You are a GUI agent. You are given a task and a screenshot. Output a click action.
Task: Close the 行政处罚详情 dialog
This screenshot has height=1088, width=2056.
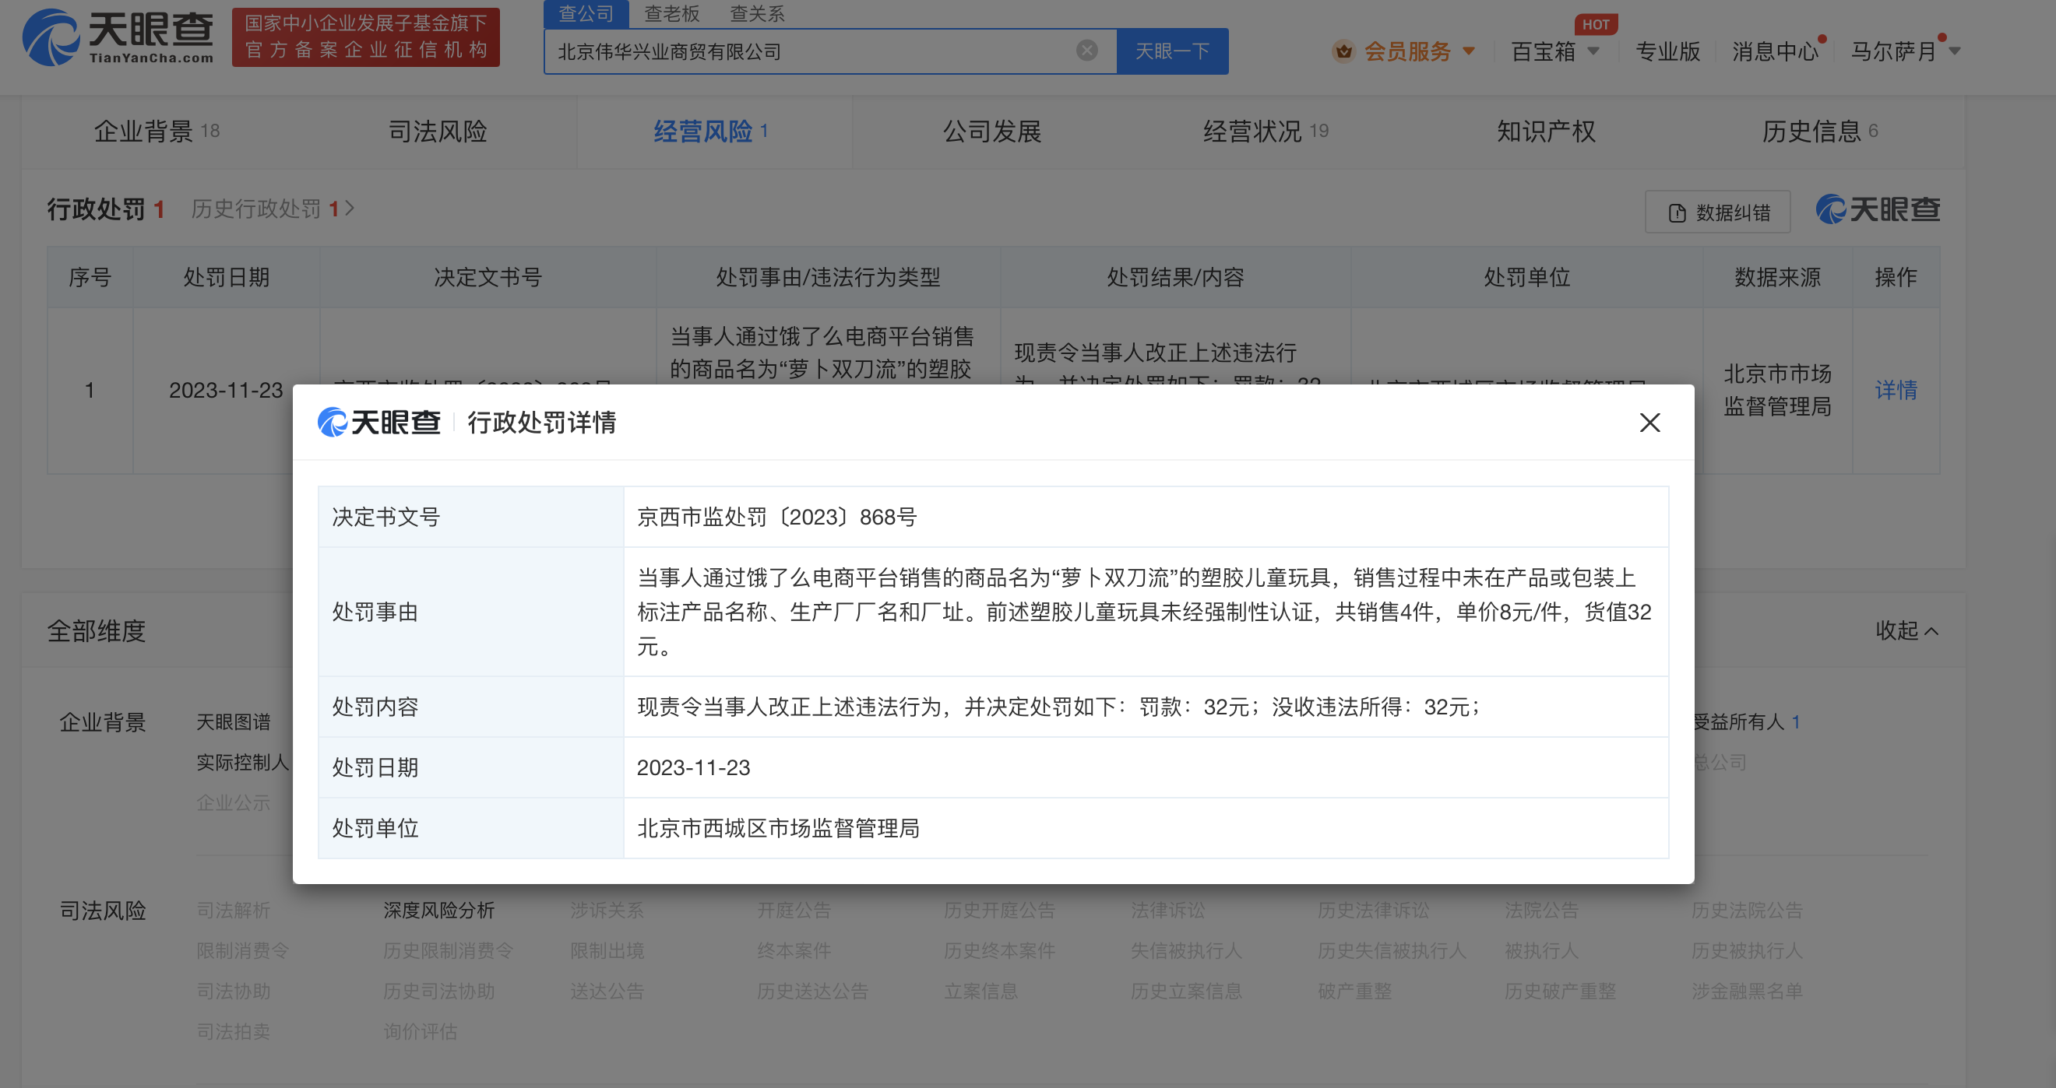(x=1649, y=422)
